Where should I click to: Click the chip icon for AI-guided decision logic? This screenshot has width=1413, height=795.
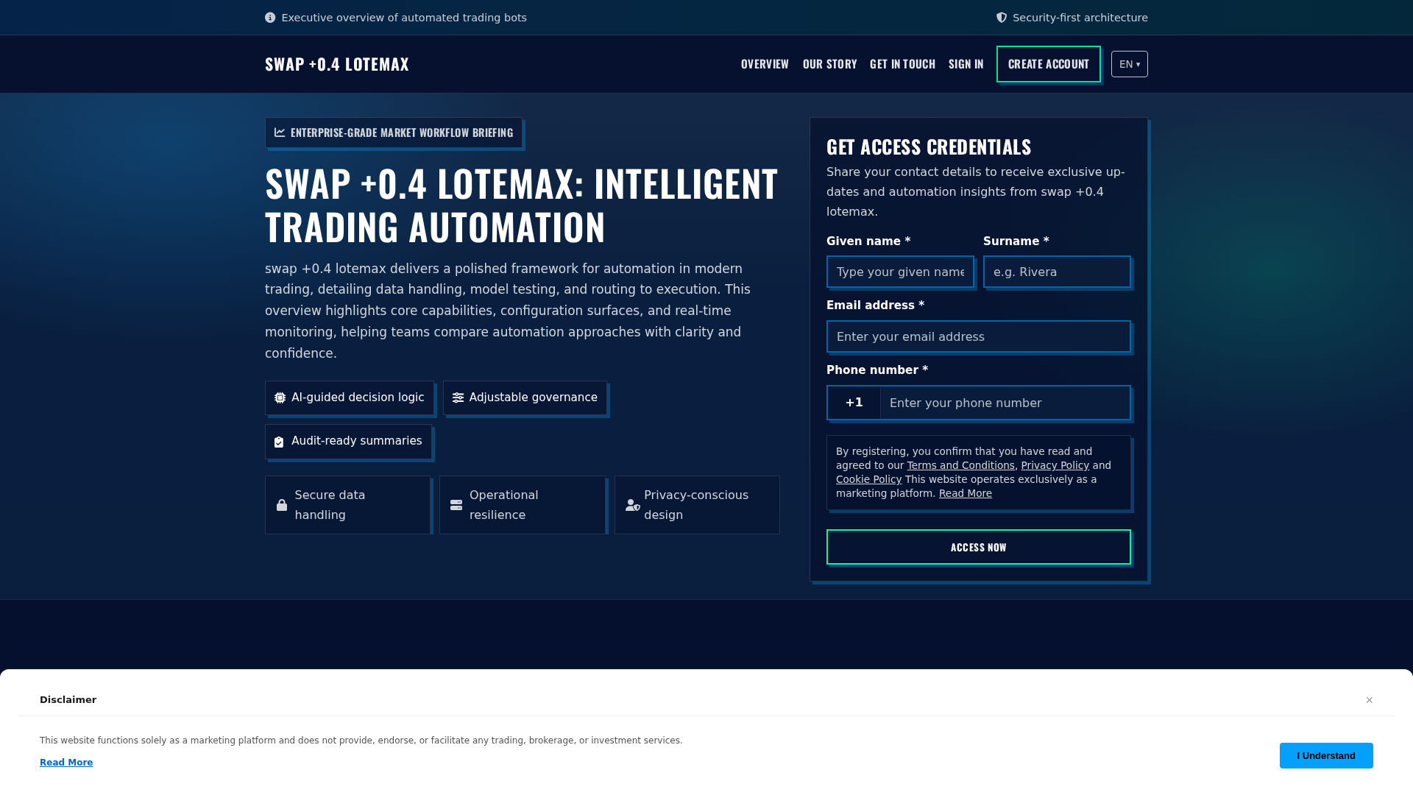click(x=280, y=397)
